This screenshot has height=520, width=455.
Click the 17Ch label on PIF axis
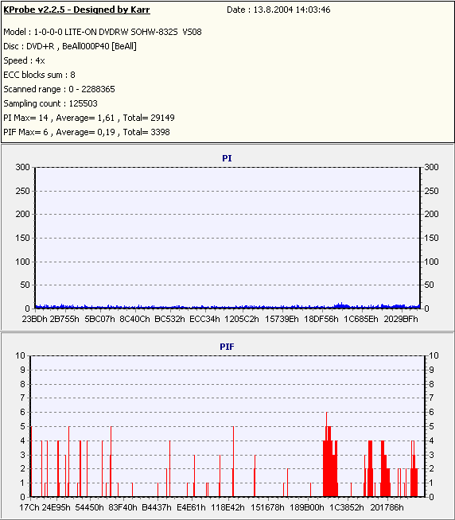coord(29,507)
